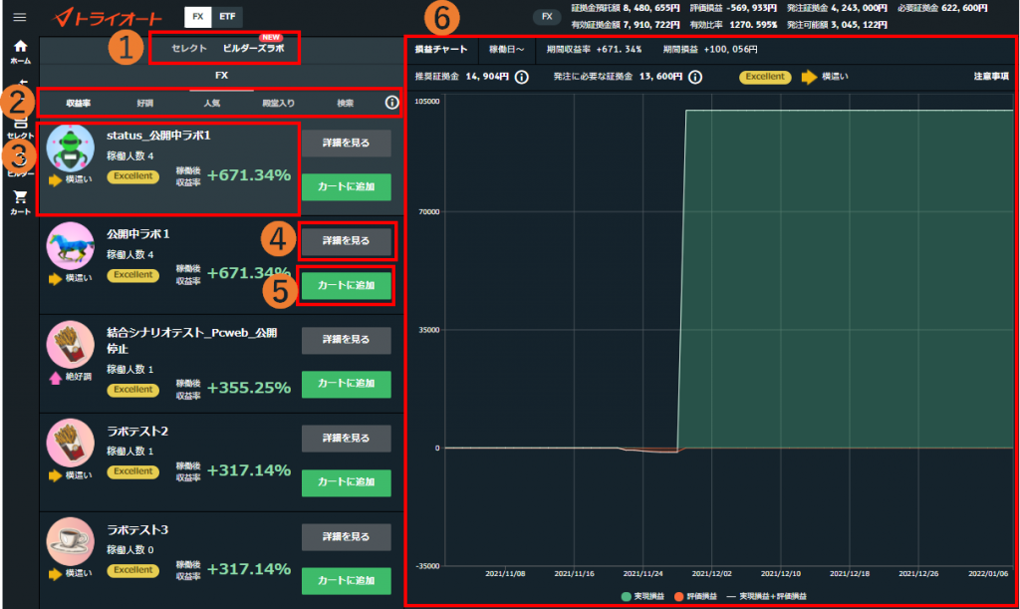Click Excellent badge on 結合シナリオテスト row
Screen dimensions: 1020x609
pos(133,390)
